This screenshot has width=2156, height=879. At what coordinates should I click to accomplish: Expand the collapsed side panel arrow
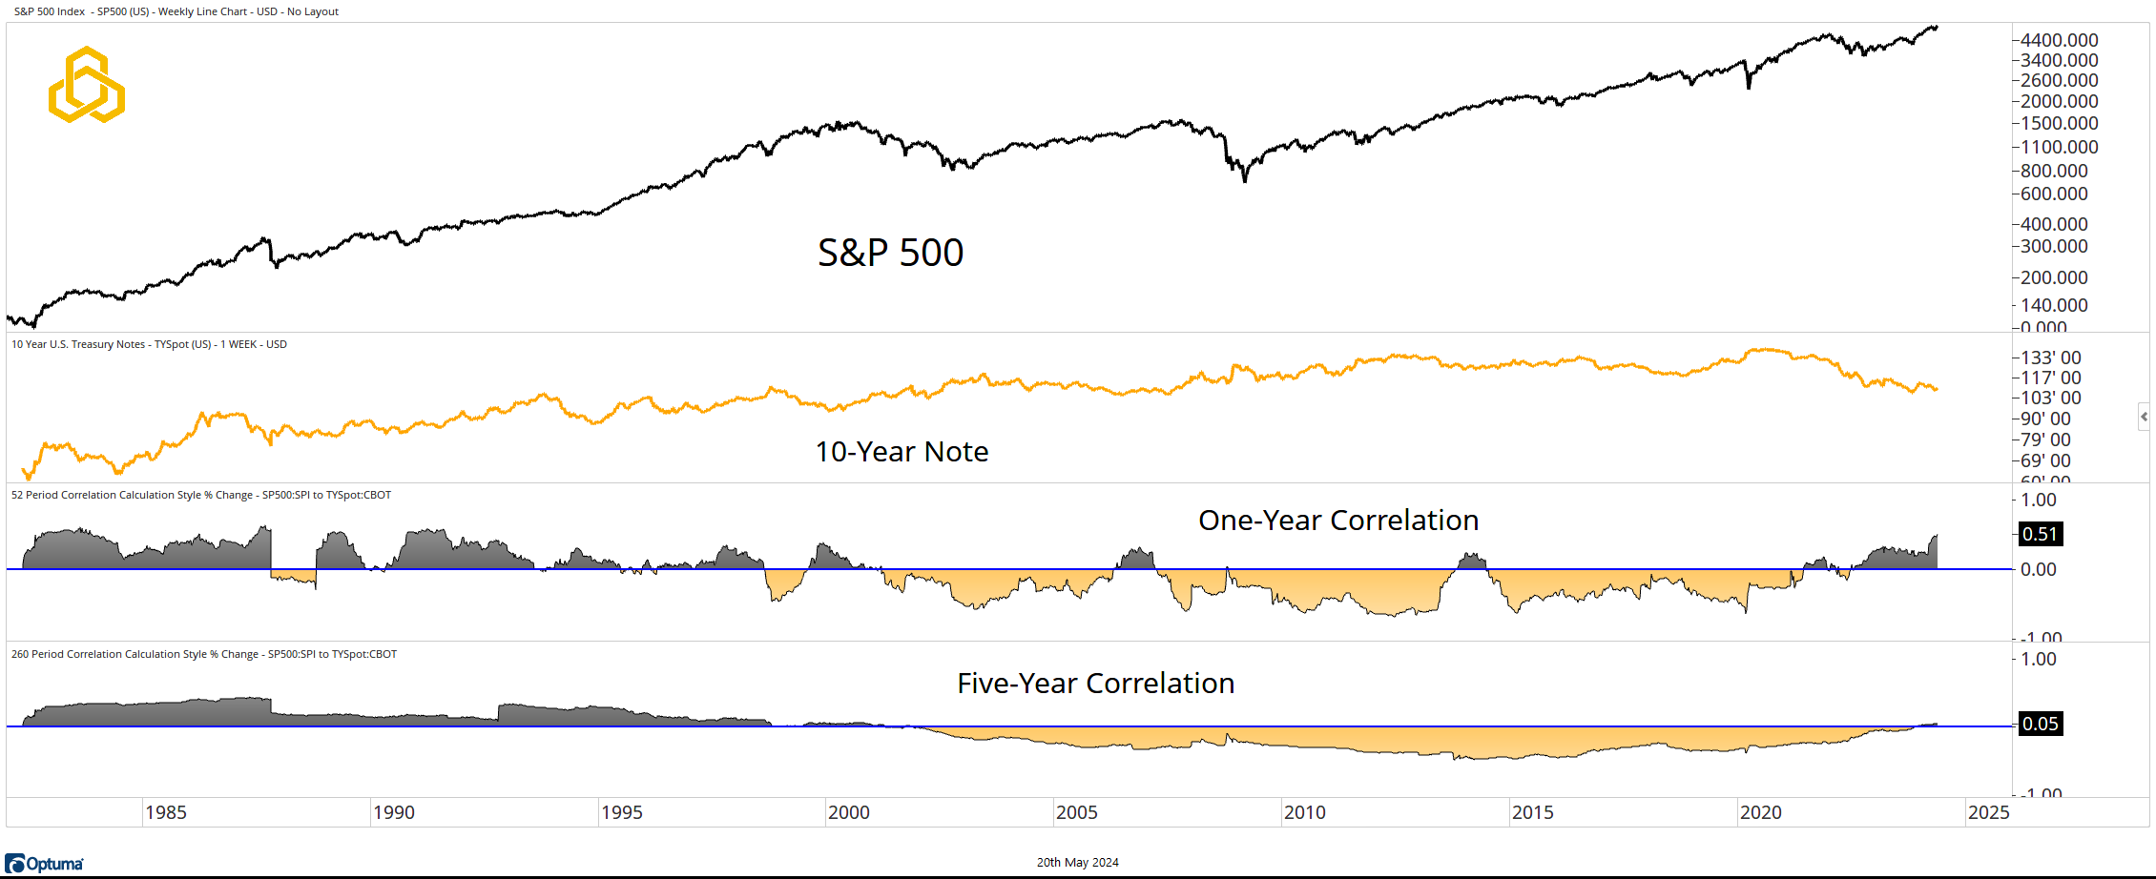(2144, 417)
